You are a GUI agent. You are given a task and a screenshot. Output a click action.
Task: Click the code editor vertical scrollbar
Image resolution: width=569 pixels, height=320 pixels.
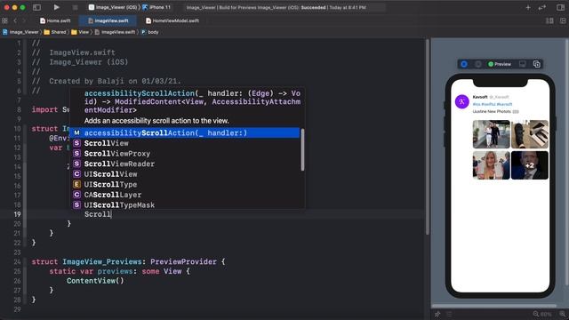(x=427, y=138)
